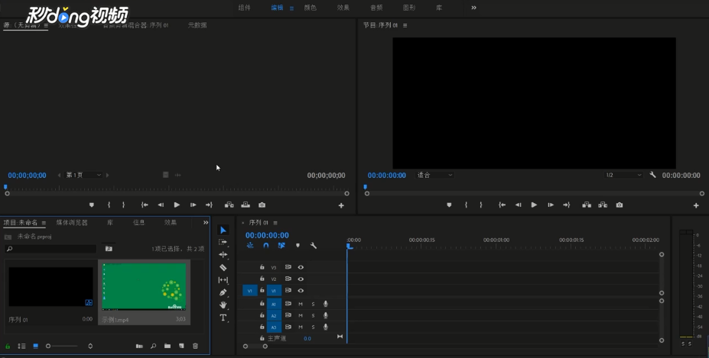The width and height of the screenshot is (709, 358).
Task: Play in the Program monitor
Action: tap(534, 205)
